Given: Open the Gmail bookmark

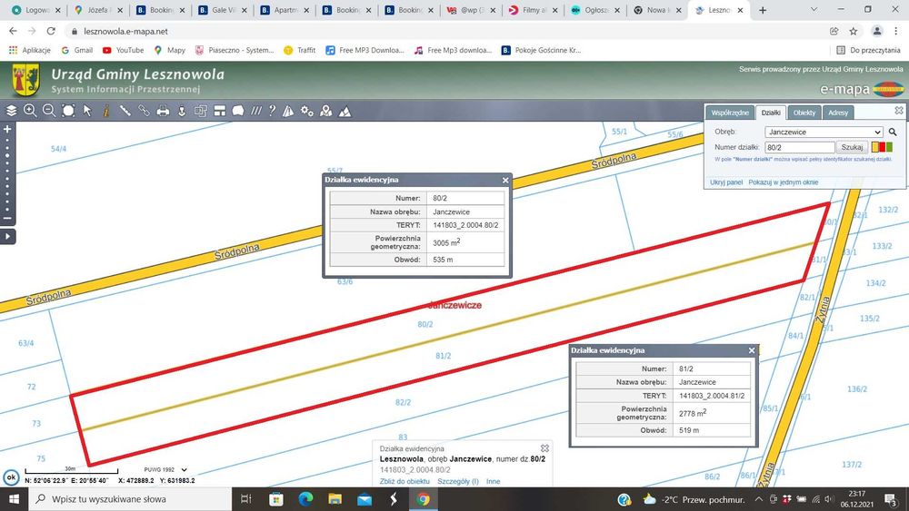Looking at the screenshot, I should point(77,50).
